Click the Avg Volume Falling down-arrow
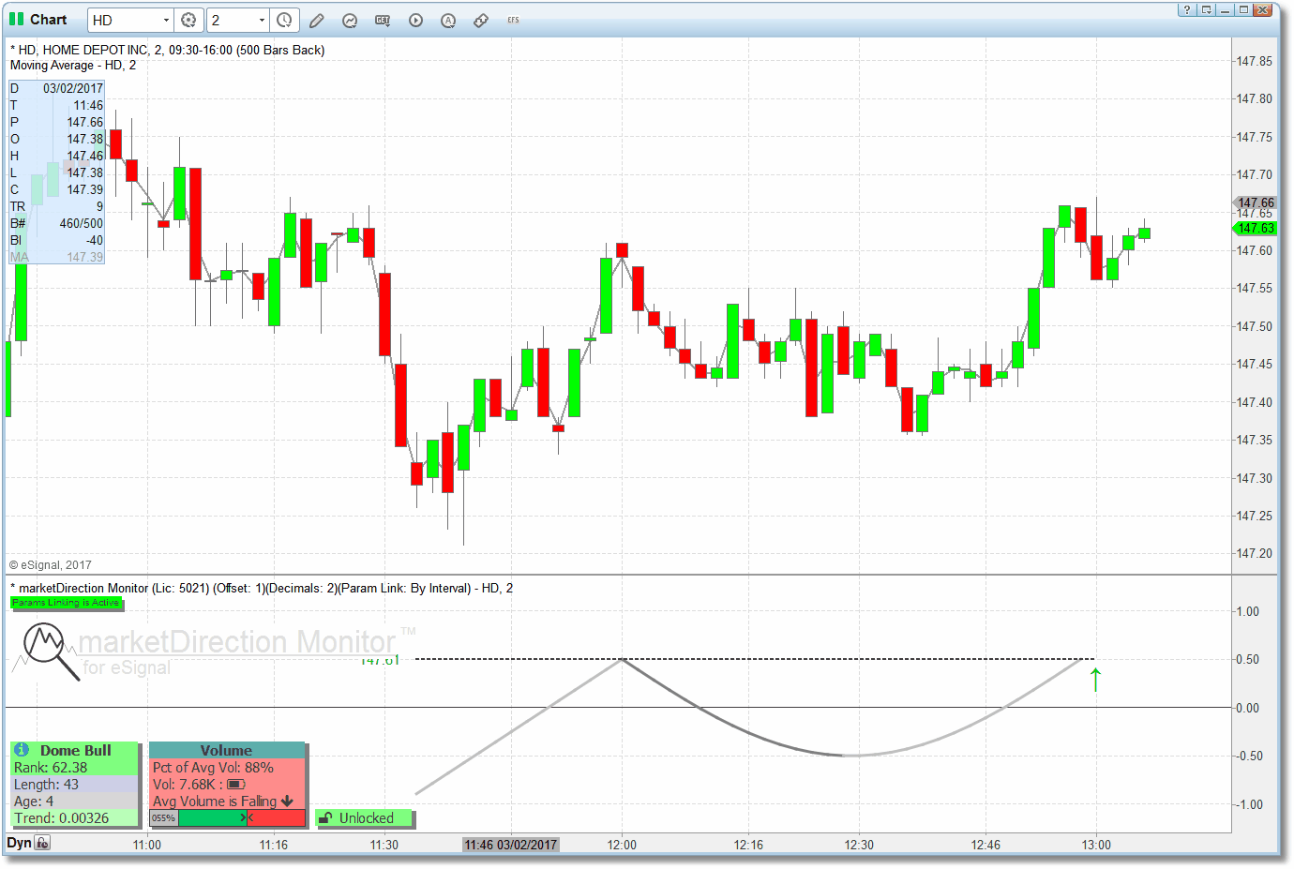 pos(287,802)
